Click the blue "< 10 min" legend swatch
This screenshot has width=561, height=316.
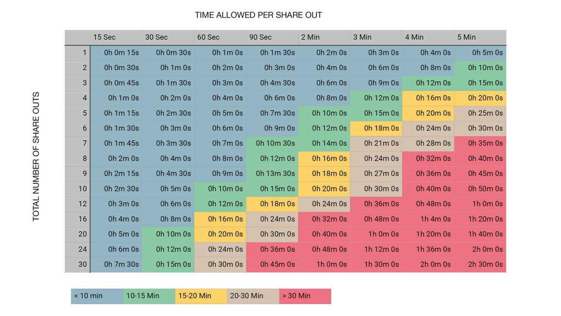(x=96, y=296)
